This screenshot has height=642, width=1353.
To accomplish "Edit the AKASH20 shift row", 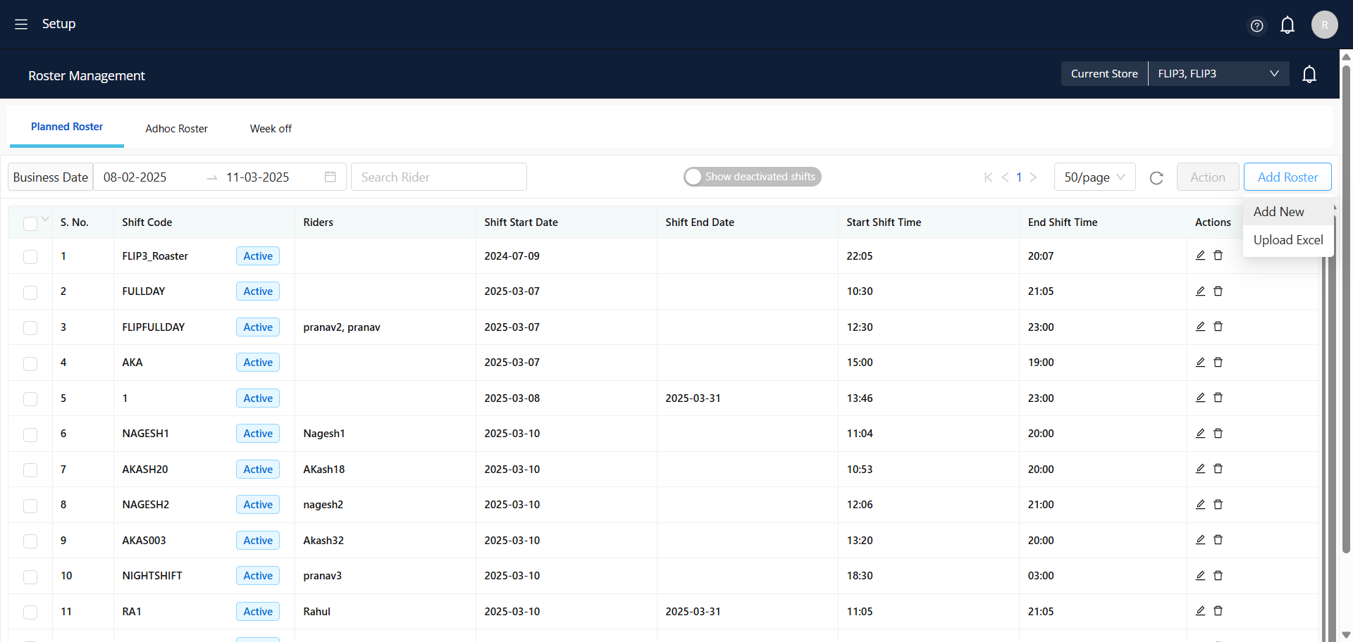I will (x=1200, y=469).
